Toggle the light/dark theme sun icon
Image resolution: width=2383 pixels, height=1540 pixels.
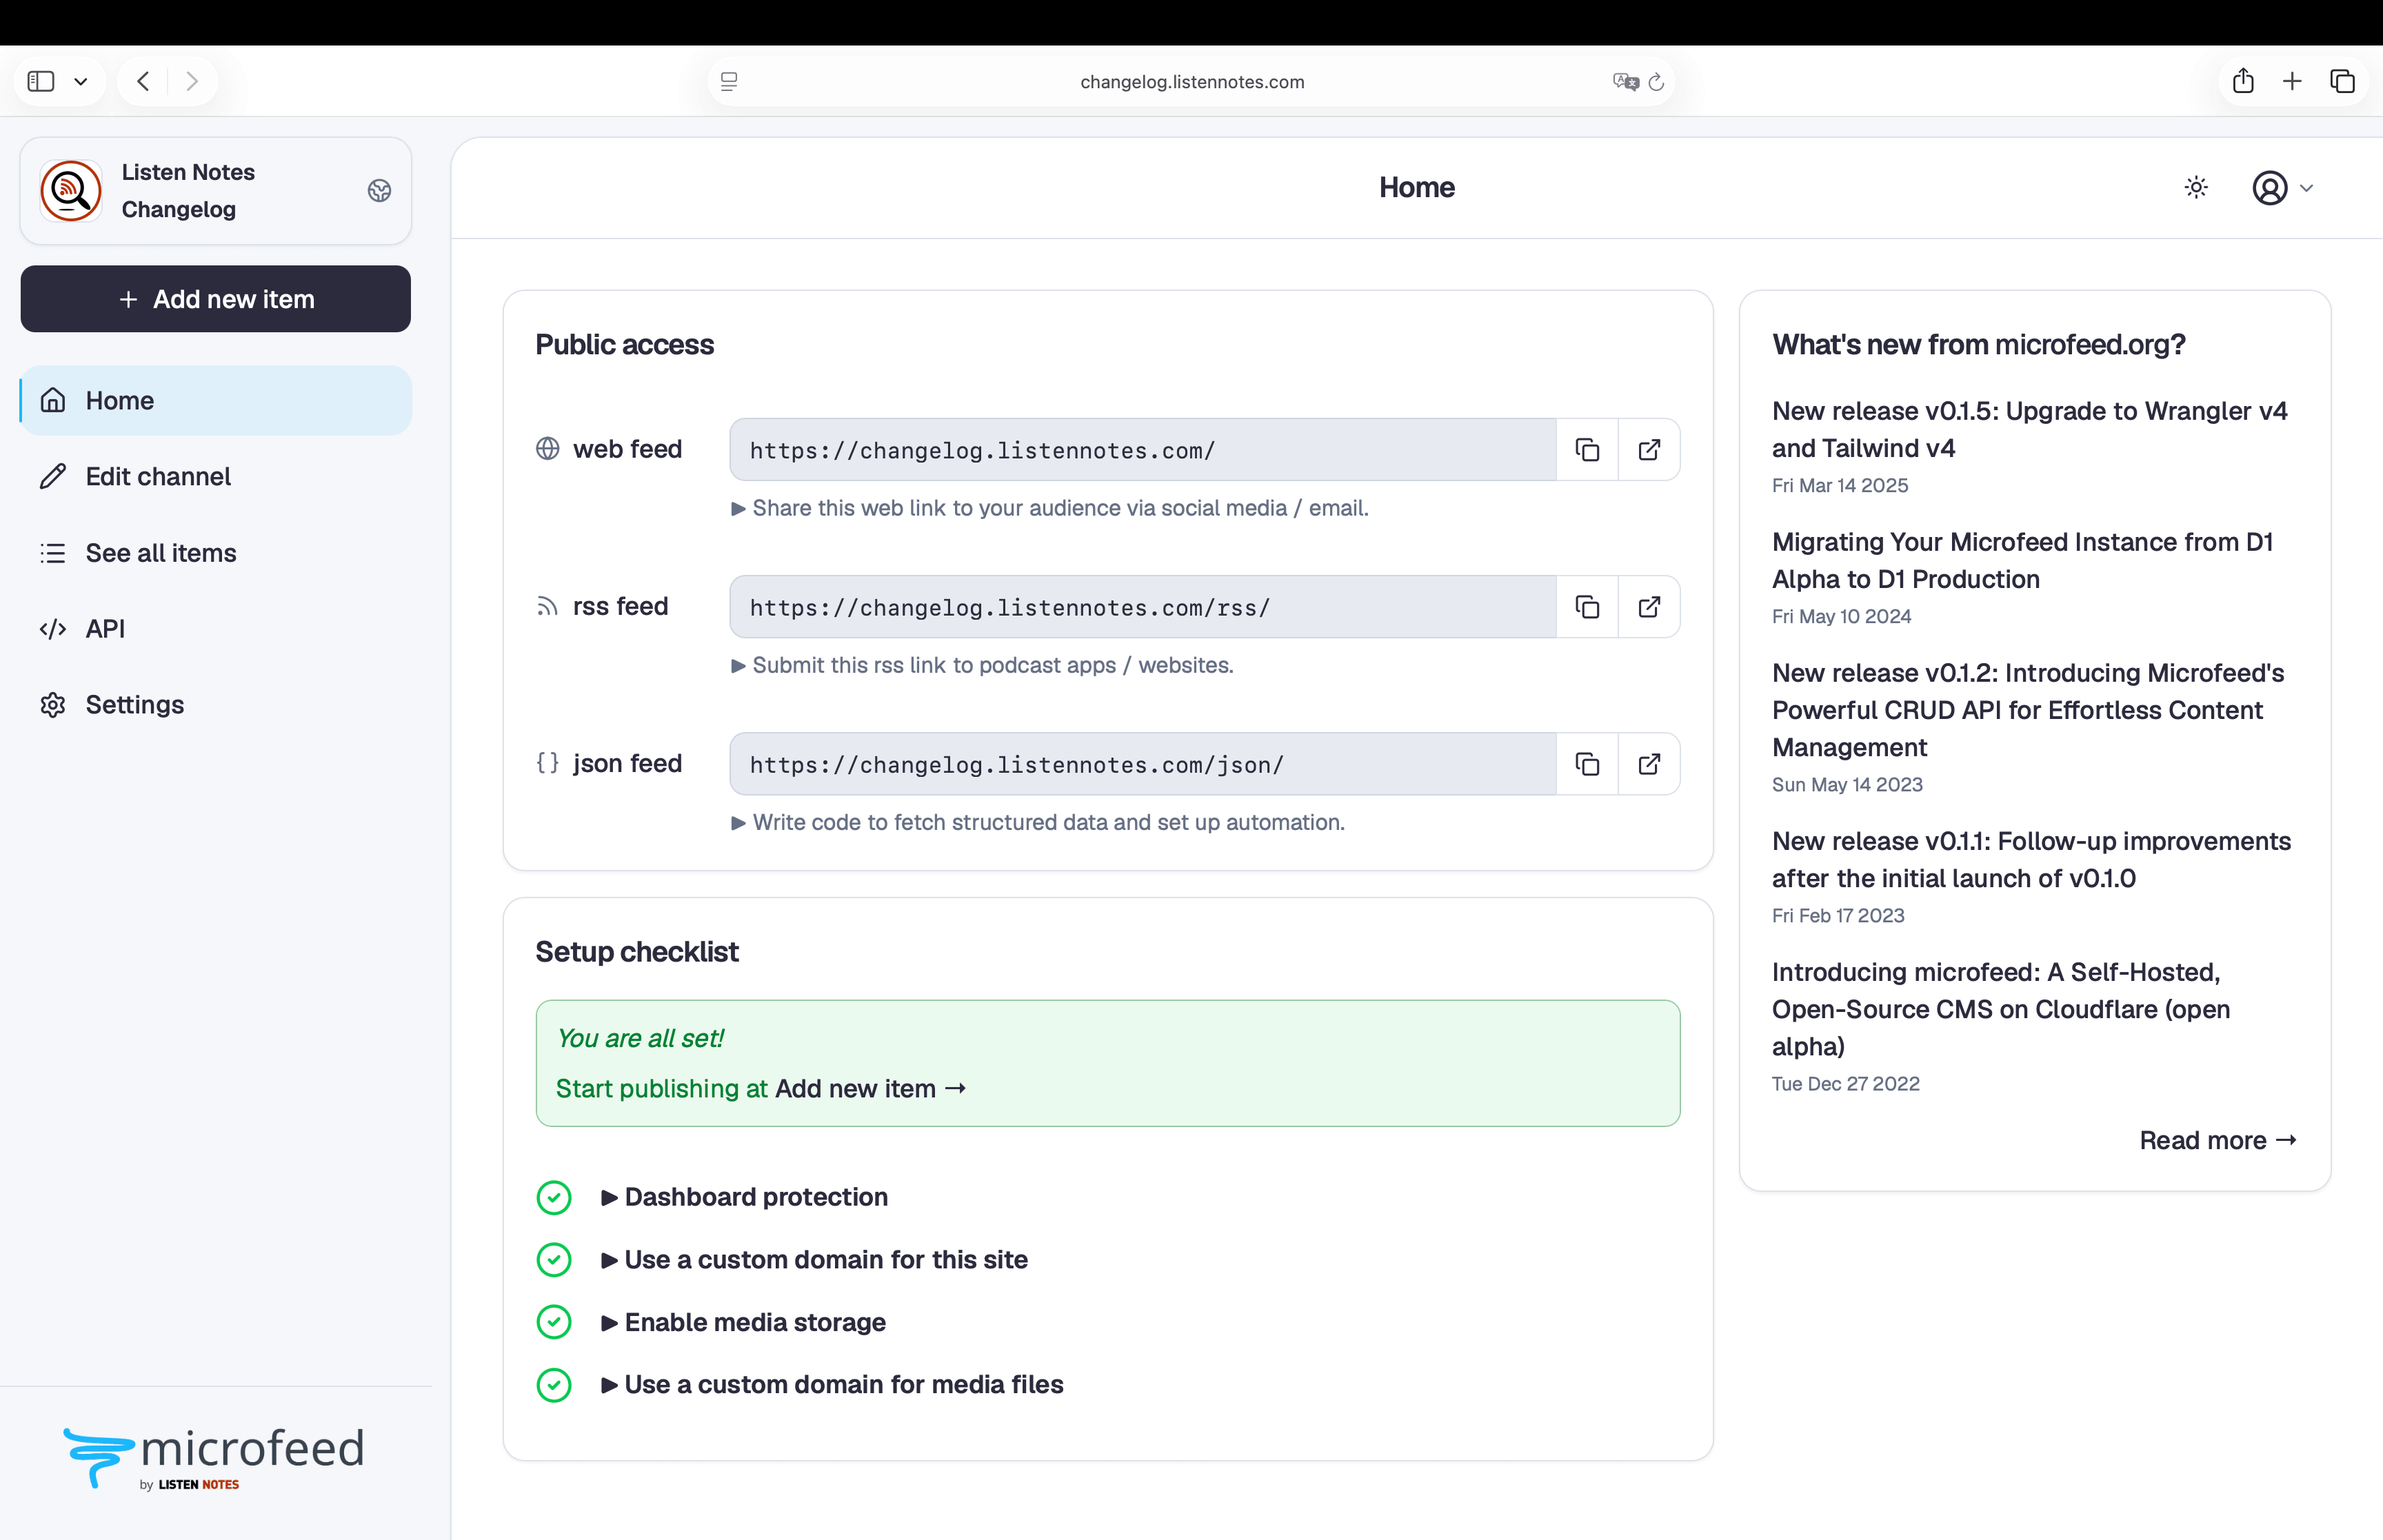(2196, 188)
